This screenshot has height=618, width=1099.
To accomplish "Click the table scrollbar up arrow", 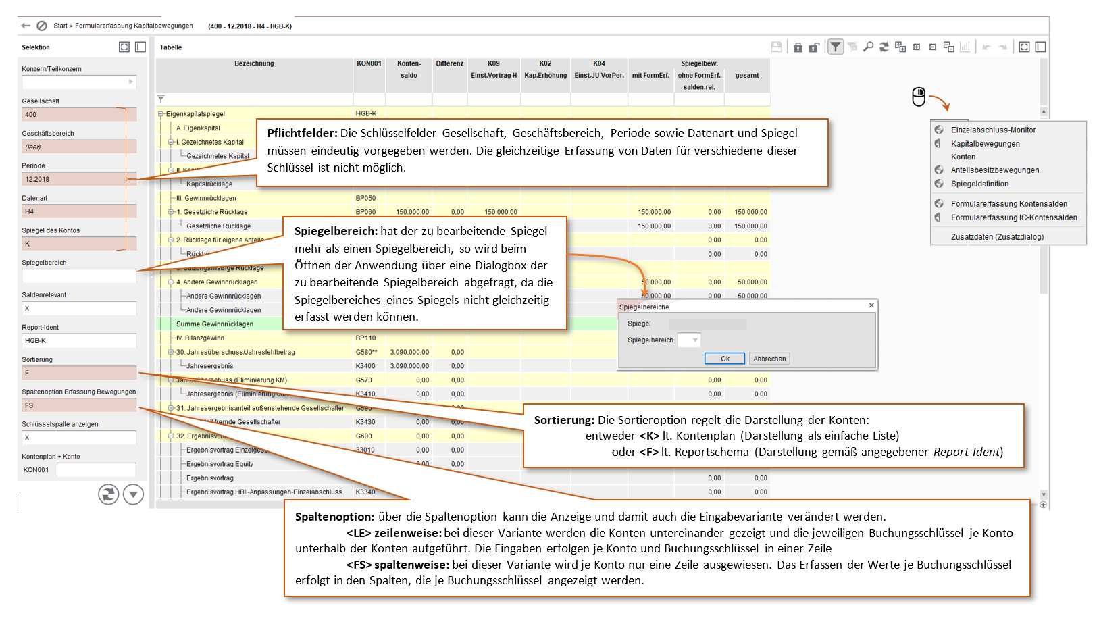I will click(1044, 112).
